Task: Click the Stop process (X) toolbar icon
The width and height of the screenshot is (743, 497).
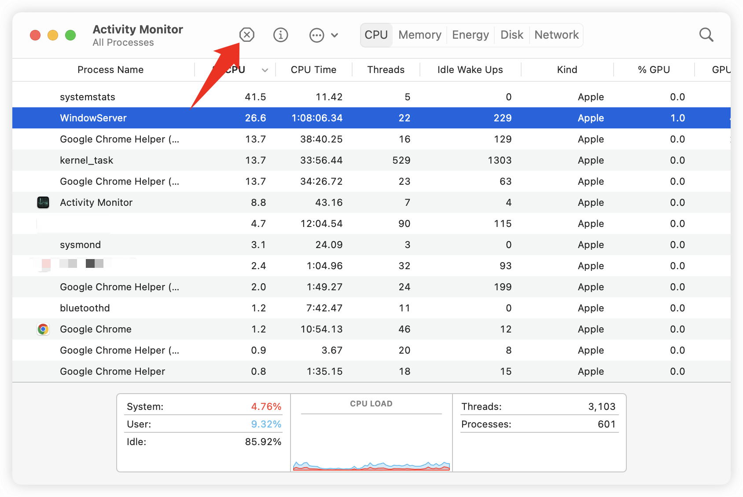Action: click(247, 34)
